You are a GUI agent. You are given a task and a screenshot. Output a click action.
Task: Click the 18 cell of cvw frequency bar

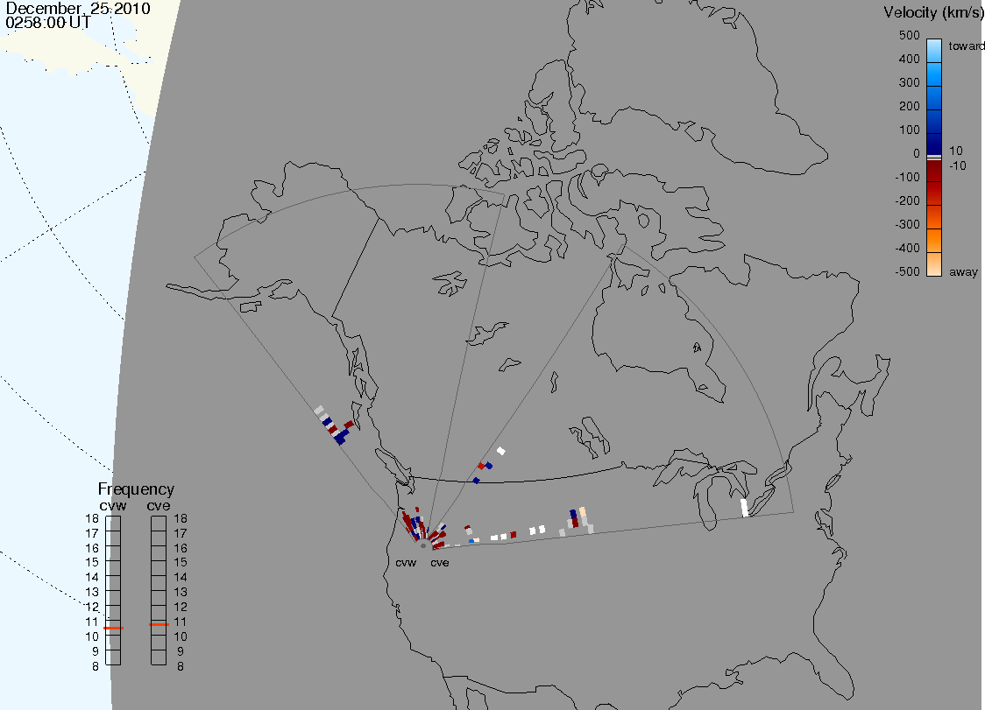pos(113,523)
